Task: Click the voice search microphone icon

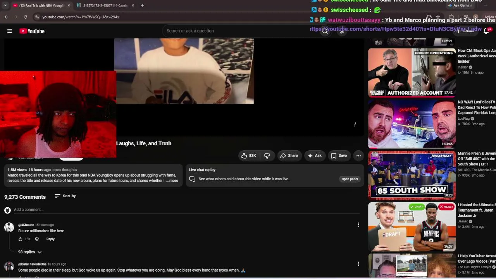Action: pos(342,31)
